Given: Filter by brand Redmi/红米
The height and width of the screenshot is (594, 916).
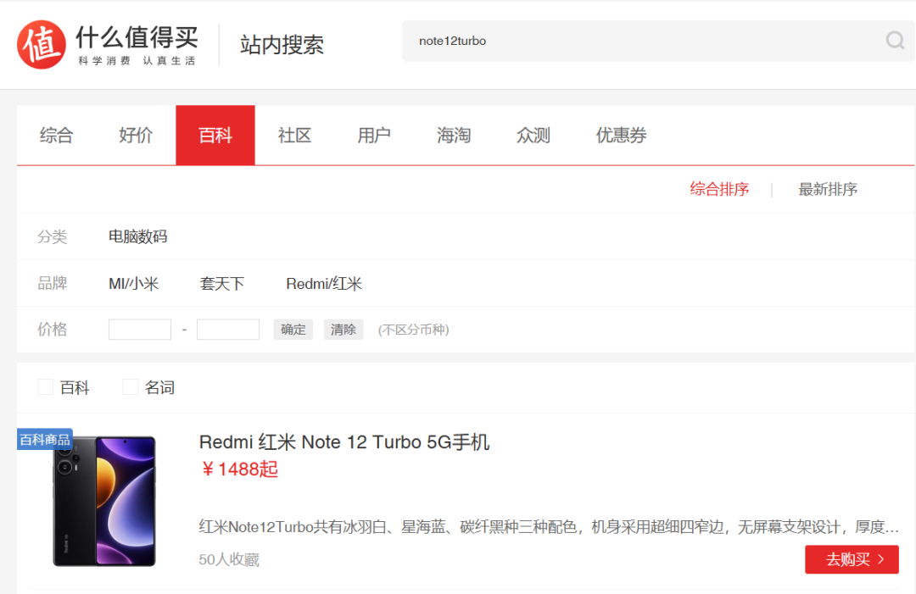Looking at the screenshot, I should (x=324, y=284).
